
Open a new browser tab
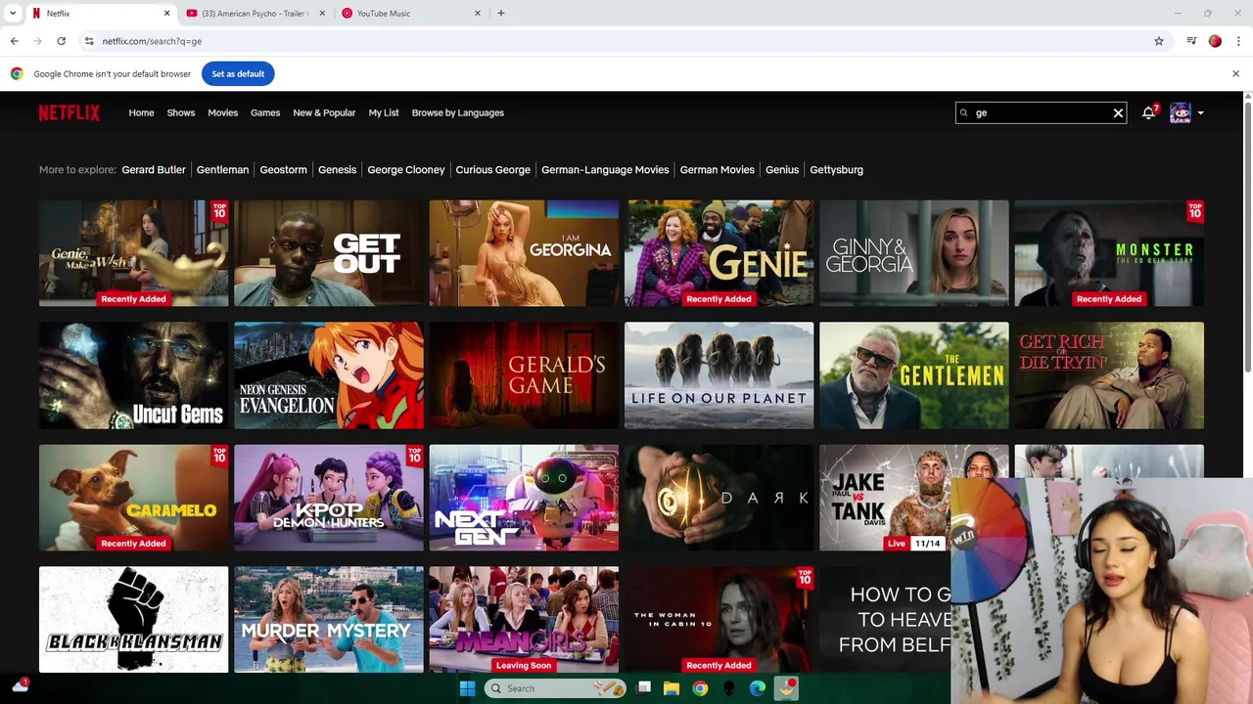pos(501,14)
